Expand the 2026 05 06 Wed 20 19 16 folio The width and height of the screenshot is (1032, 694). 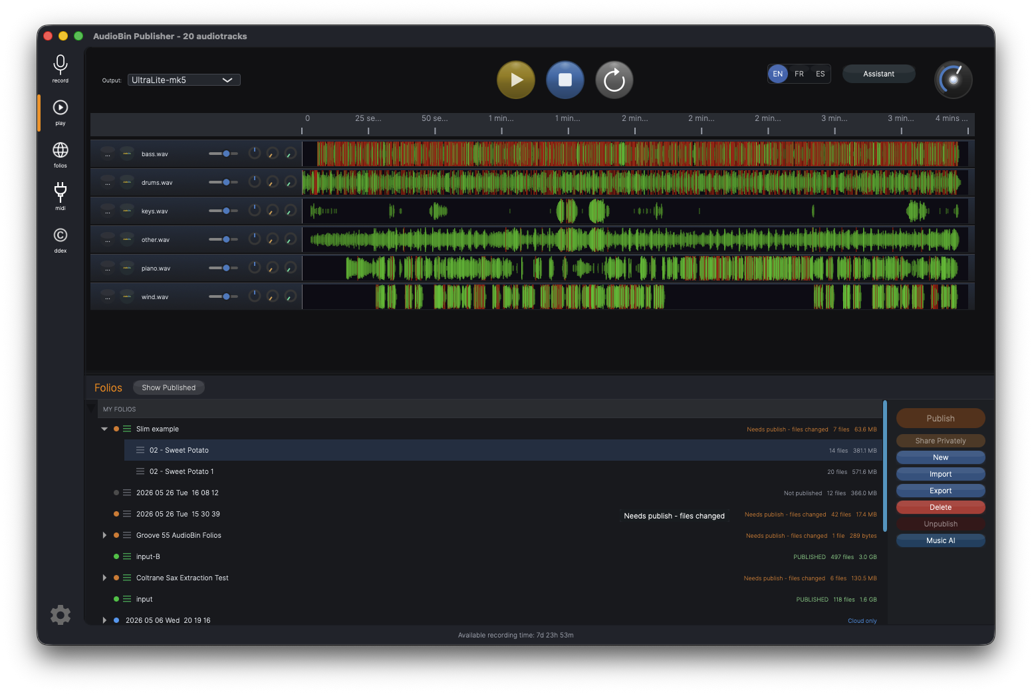[x=104, y=620]
